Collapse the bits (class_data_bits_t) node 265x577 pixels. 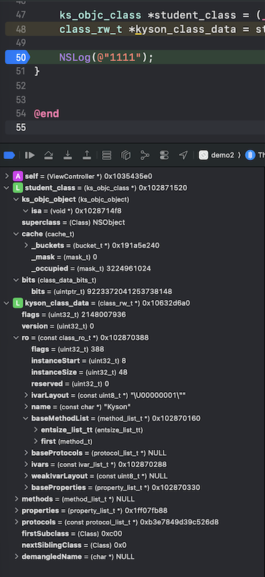coord(16,280)
